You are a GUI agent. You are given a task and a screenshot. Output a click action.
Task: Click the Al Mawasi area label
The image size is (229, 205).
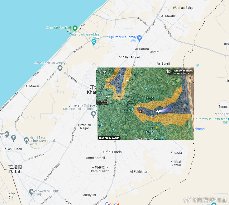coord(33,86)
